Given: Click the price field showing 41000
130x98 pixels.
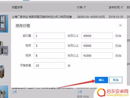Looking at the screenshot, I should pyautogui.click(x=97, y=55).
